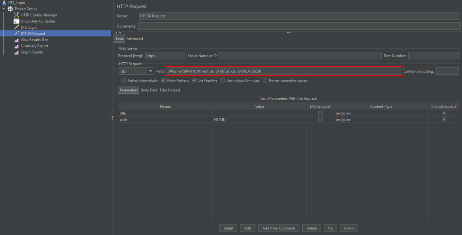Image resolution: width=462 pixels, height=235 pixels.
Task: Click the Graph Results listener icon
Action: pos(16,52)
